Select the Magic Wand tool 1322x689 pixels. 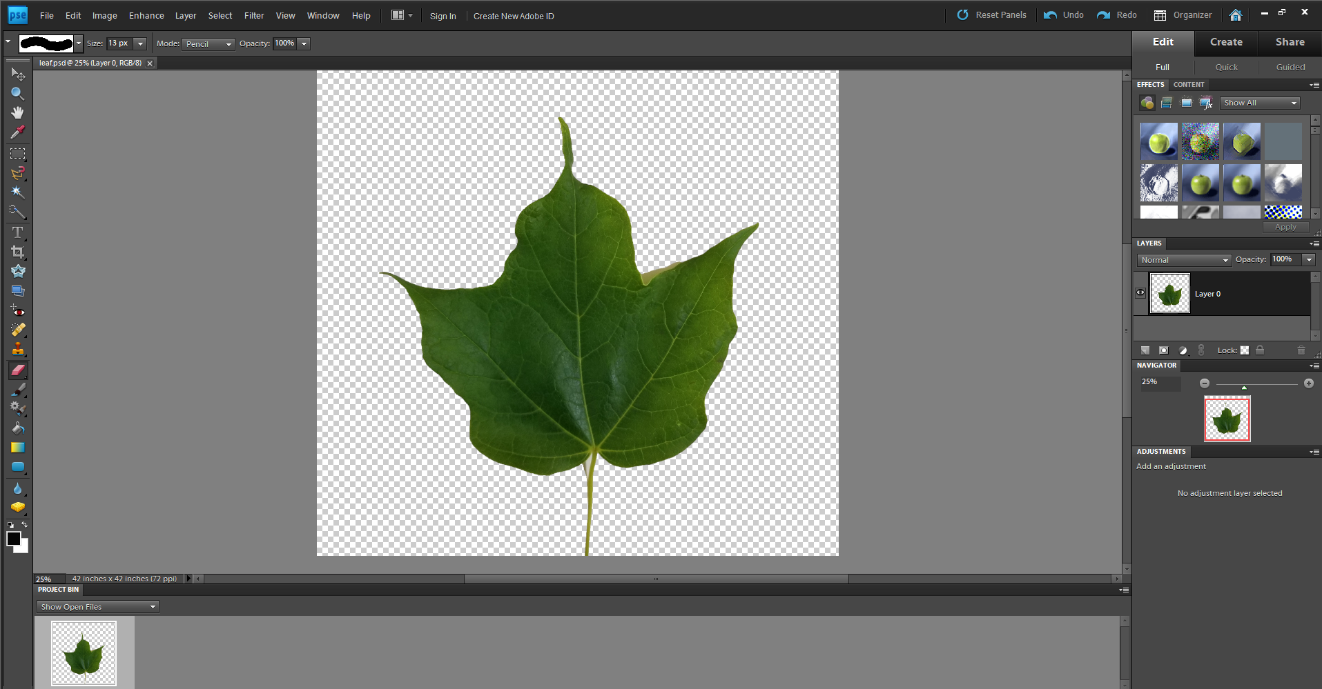pos(17,192)
